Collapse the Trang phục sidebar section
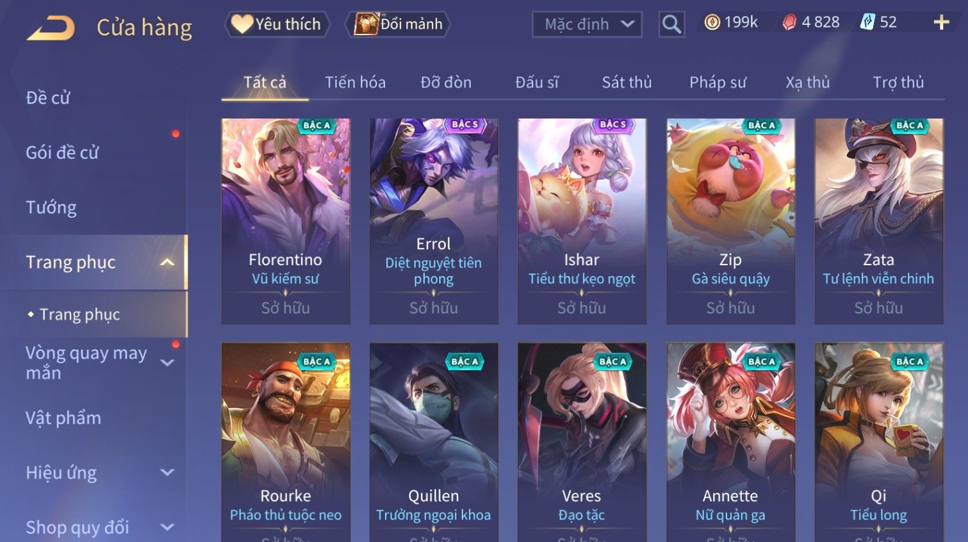The height and width of the screenshot is (542, 968). click(167, 262)
